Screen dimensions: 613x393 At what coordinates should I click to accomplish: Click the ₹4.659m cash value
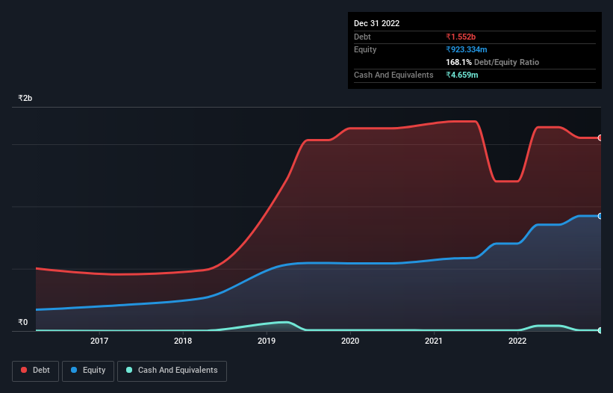[x=461, y=75]
